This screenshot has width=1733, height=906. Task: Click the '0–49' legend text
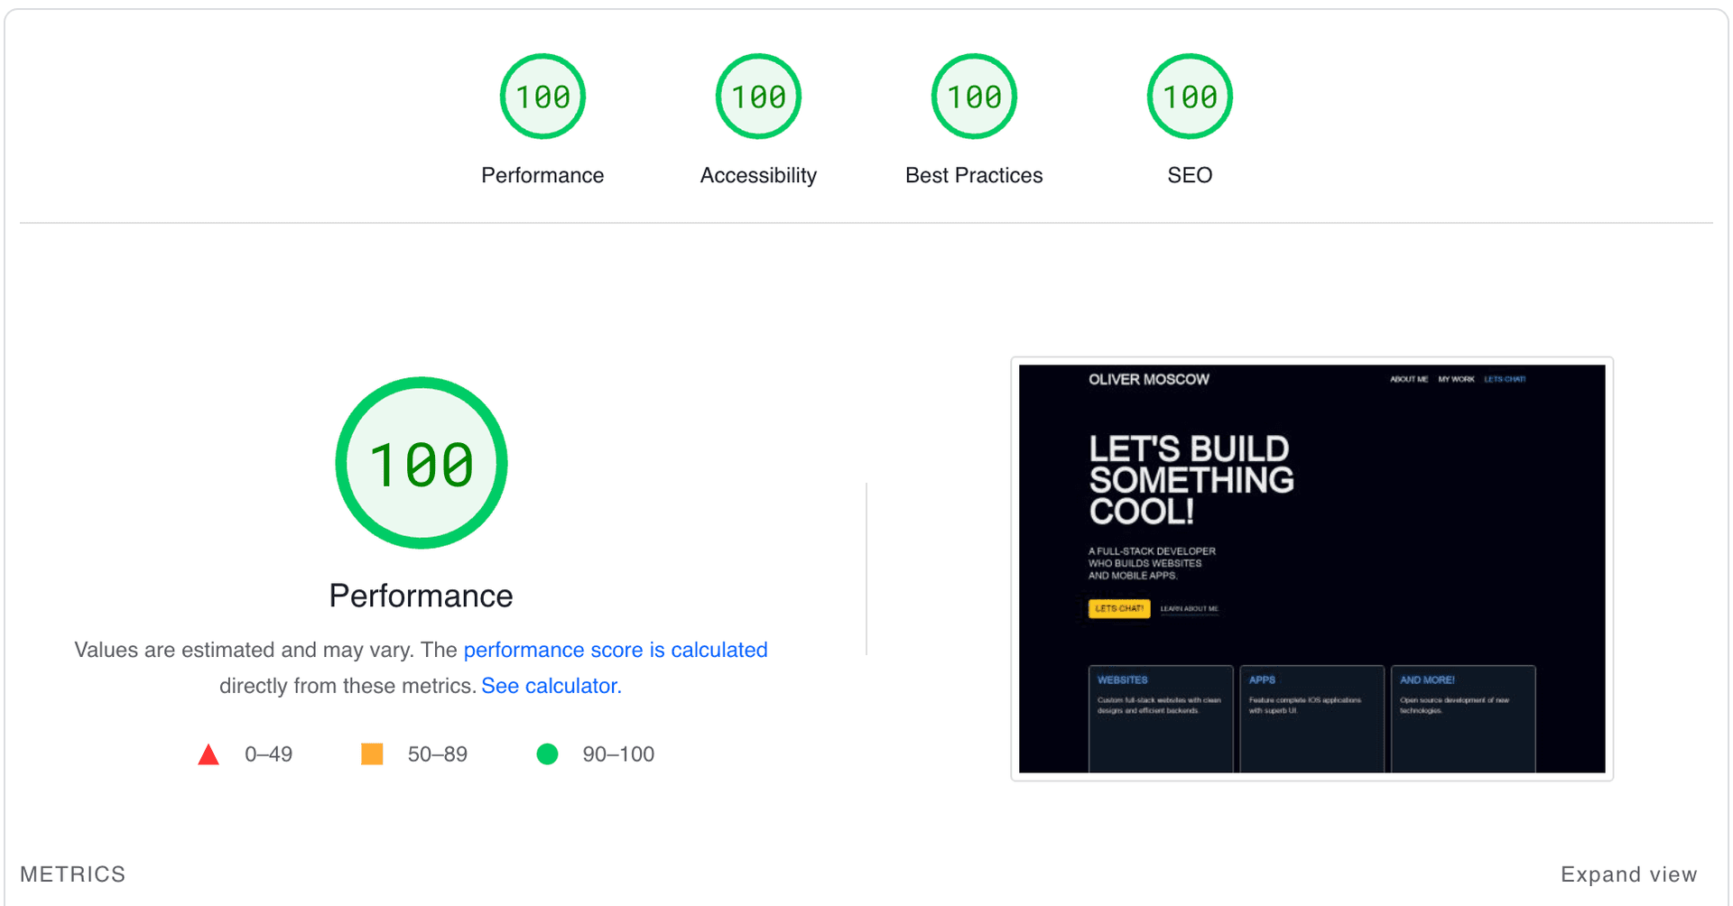pos(269,754)
